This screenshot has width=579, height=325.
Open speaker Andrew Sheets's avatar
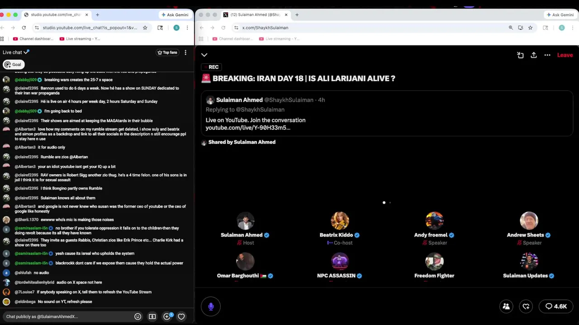(x=529, y=221)
